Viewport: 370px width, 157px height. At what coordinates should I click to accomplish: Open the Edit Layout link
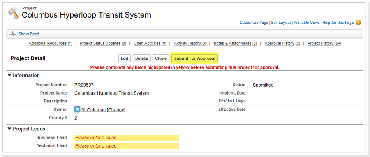[x=281, y=23]
